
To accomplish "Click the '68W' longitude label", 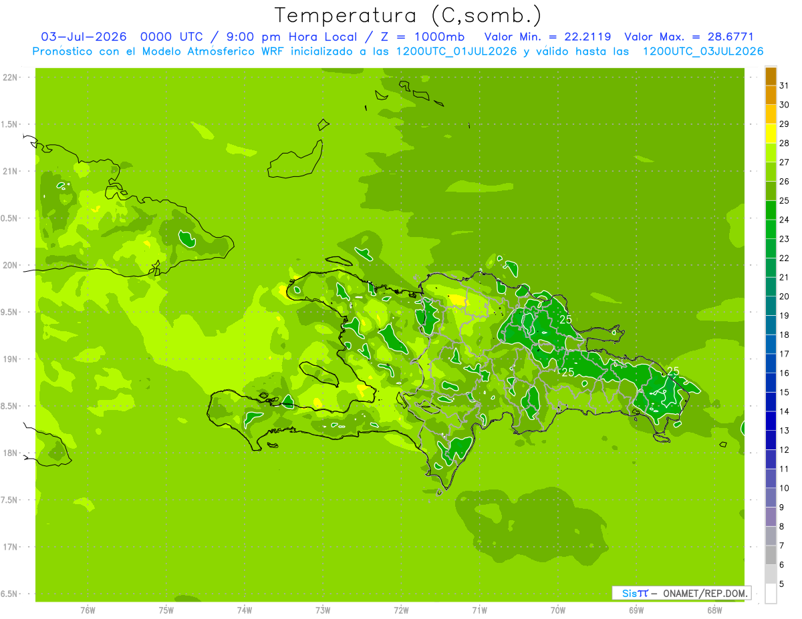I will point(714,610).
